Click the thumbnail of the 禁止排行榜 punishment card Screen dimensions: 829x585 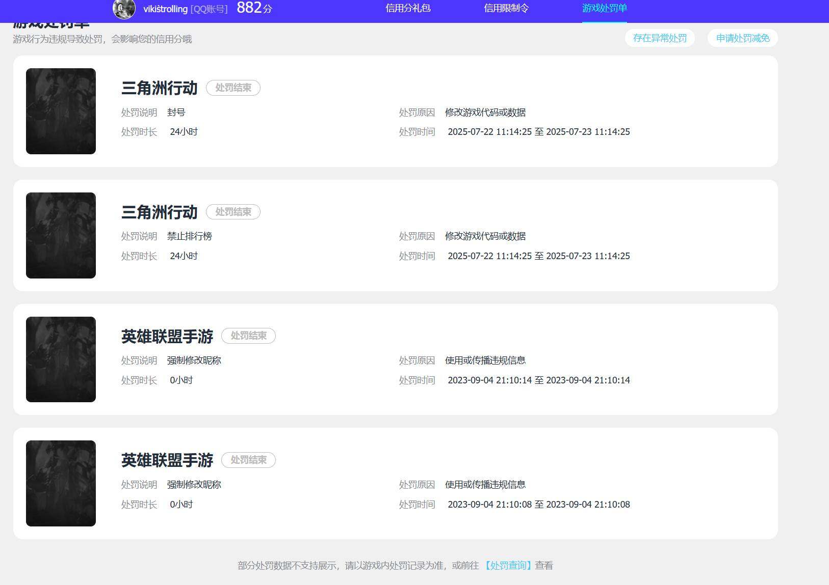click(x=61, y=235)
